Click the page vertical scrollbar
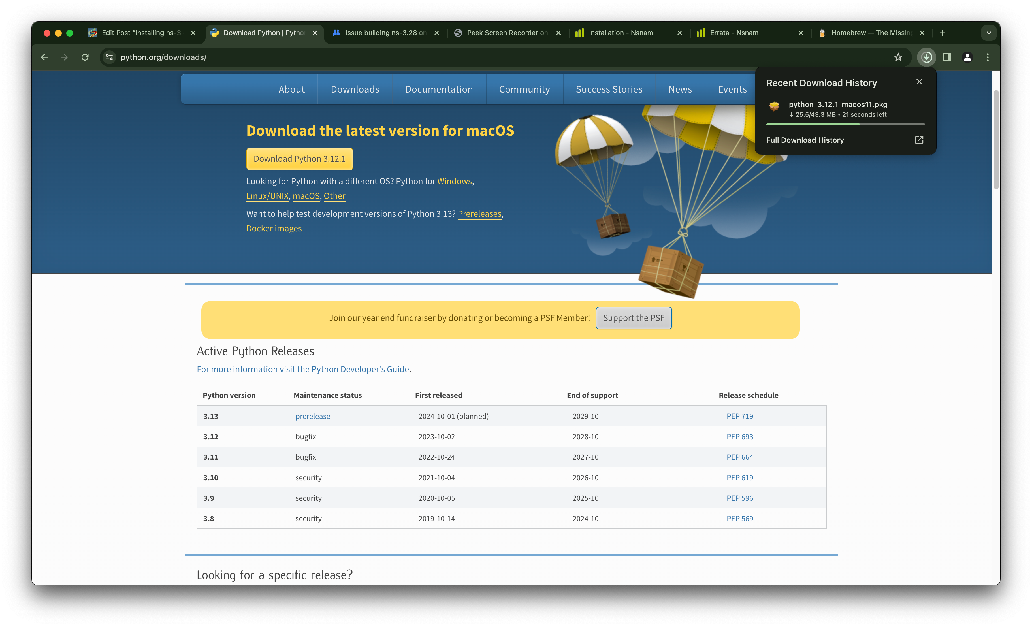The width and height of the screenshot is (1032, 627). click(996, 139)
